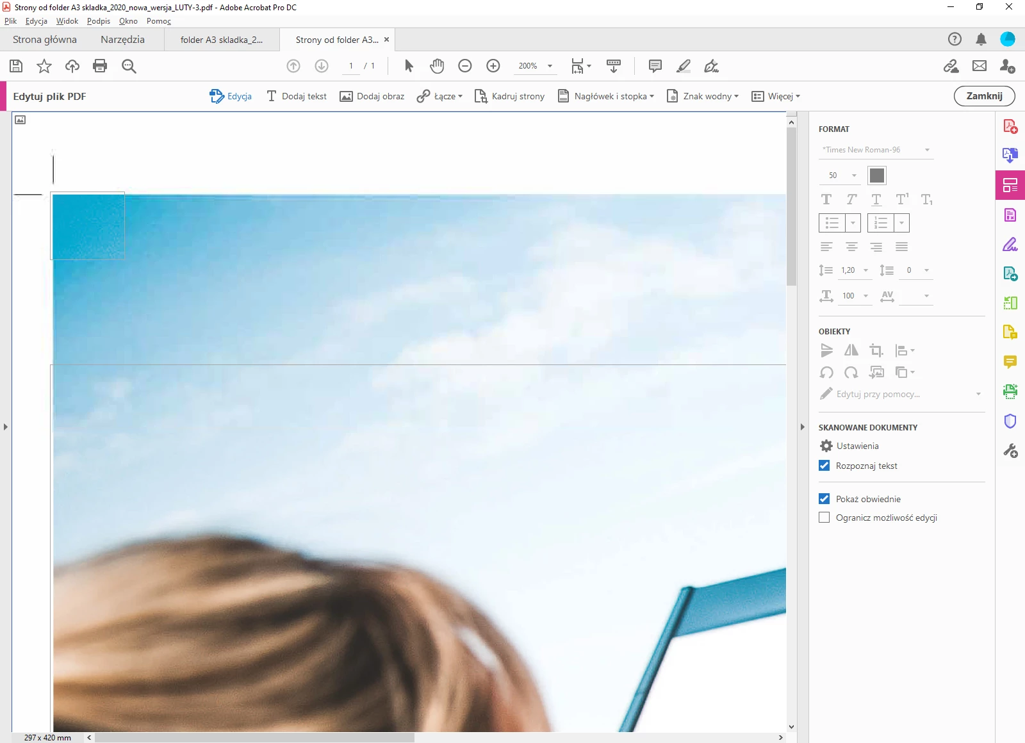Image resolution: width=1025 pixels, height=743 pixels.
Task: Zoom out with the minus circle
Action: pyautogui.click(x=465, y=66)
